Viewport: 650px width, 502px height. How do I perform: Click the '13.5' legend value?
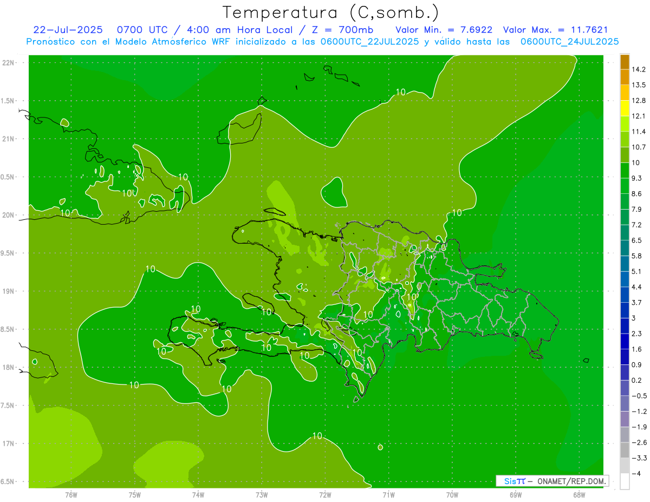tap(639, 85)
